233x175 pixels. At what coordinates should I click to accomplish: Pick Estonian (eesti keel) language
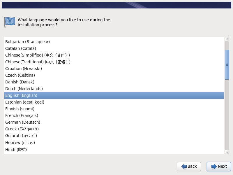tap(25, 102)
